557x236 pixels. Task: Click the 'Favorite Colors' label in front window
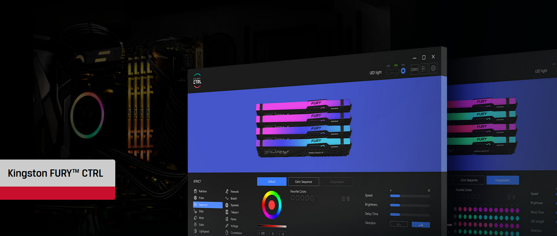point(298,192)
